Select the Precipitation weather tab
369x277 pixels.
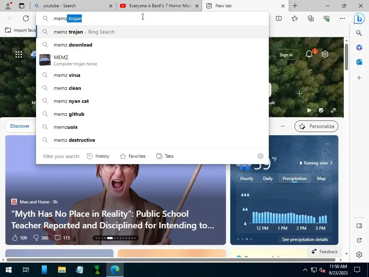(294, 179)
